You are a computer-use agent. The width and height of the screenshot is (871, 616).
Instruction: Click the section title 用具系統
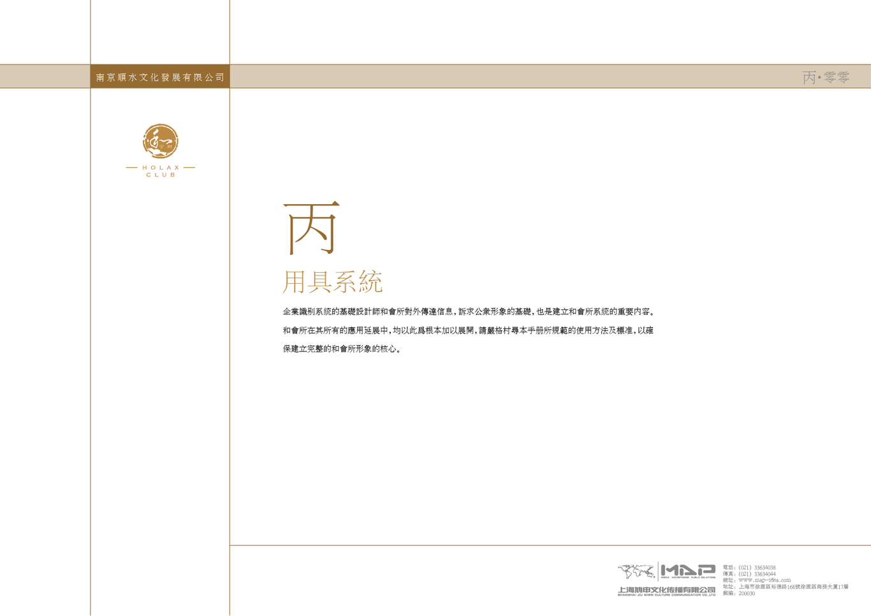[332, 281]
